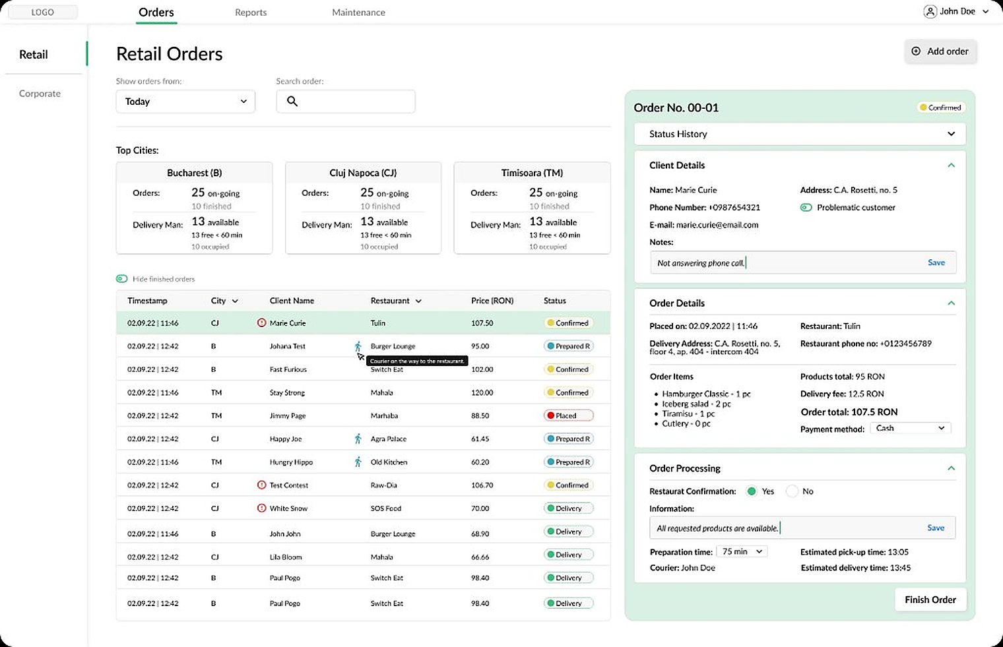
Task: Click Prepared R status of Johana Test
Action: pyautogui.click(x=568, y=346)
